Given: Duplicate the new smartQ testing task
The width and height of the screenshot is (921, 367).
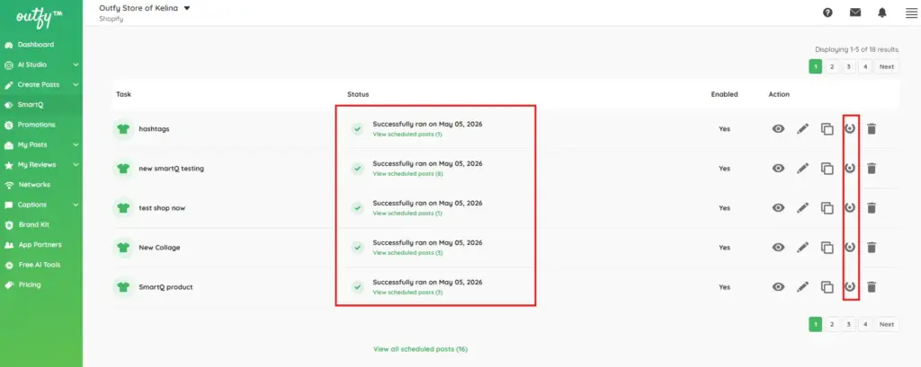Looking at the screenshot, I should (827, 169).
